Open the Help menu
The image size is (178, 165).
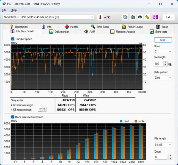tap(13, 10)
